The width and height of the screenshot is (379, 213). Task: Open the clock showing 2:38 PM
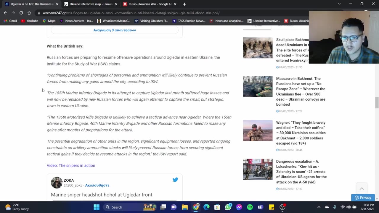click(x=367, y=207)
